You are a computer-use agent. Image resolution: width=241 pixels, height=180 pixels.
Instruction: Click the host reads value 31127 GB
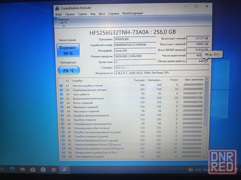[x=198, y=38]
